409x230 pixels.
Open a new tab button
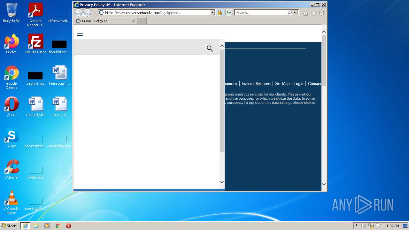142,21
